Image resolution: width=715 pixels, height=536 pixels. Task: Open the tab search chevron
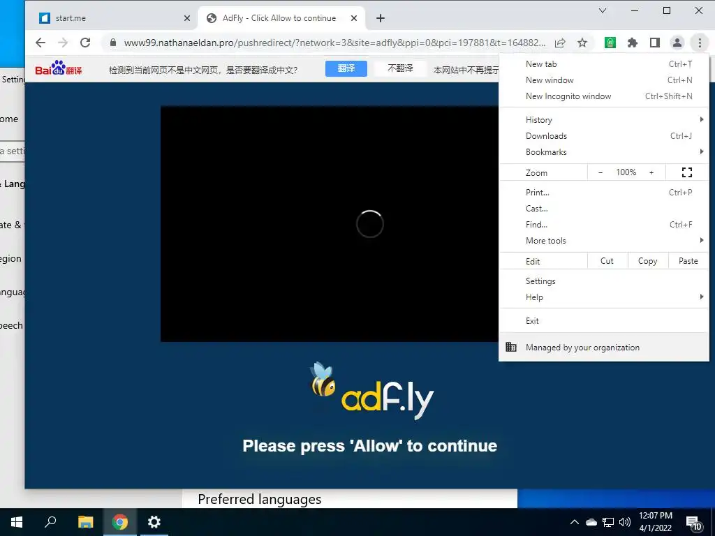pos(603,10)
